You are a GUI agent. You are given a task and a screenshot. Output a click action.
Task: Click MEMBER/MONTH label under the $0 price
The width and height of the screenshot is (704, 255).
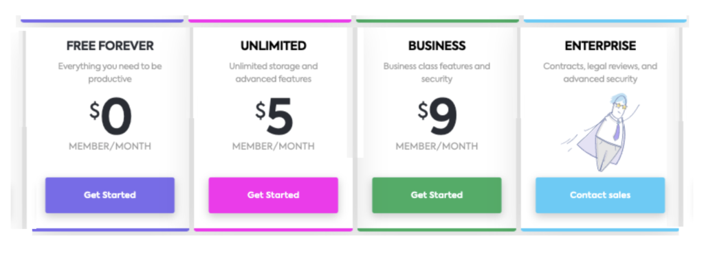(x=110, y=146)
